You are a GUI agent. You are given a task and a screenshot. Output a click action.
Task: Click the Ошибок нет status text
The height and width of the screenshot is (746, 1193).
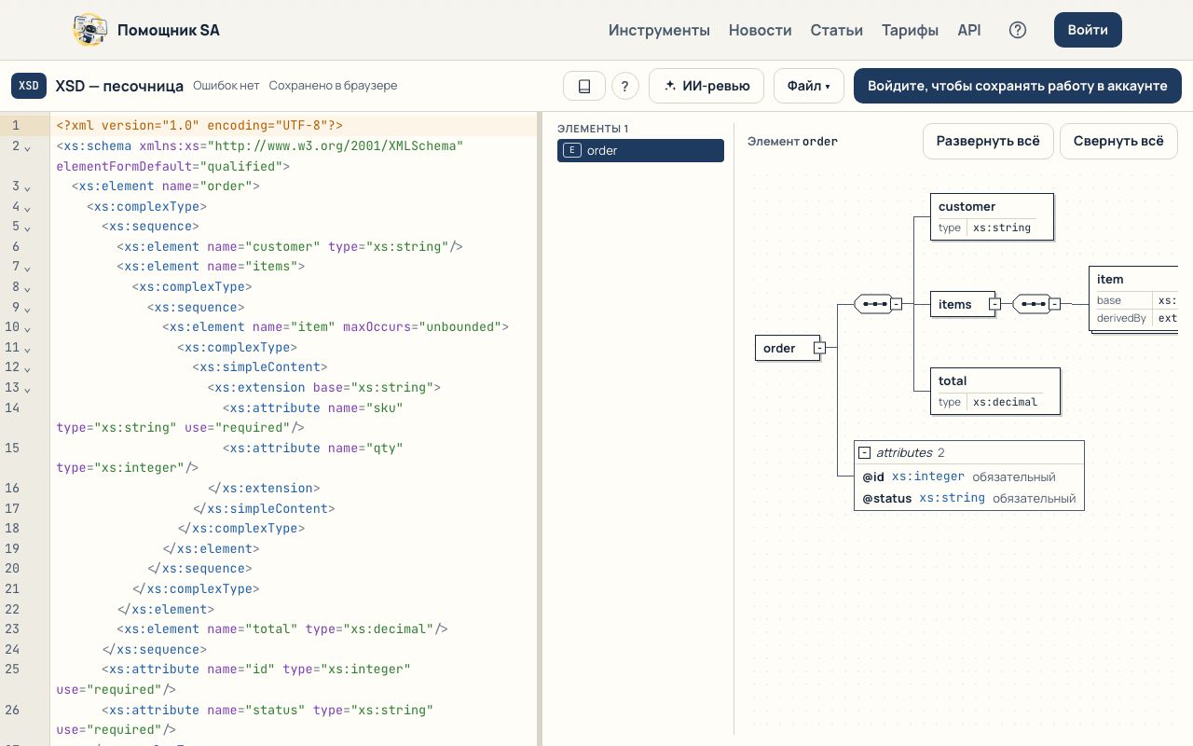(226, 86)
